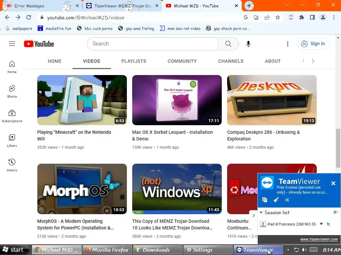Open the Chrome profile avatar
Screen dimensions: 341x255
(x=323, y=18)
